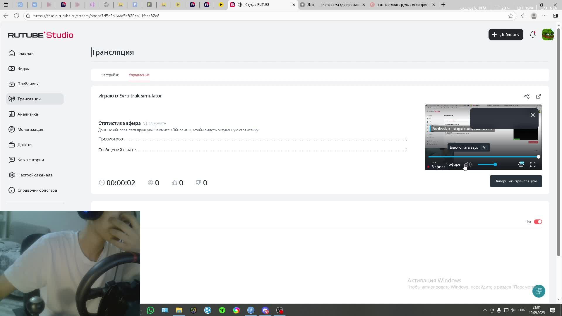This screenshot has height=316, width=562.
Task: Open the stream share icon
Action: coord(527,96)
